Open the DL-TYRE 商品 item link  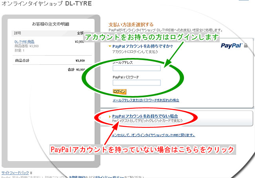[x=24, y=42]
